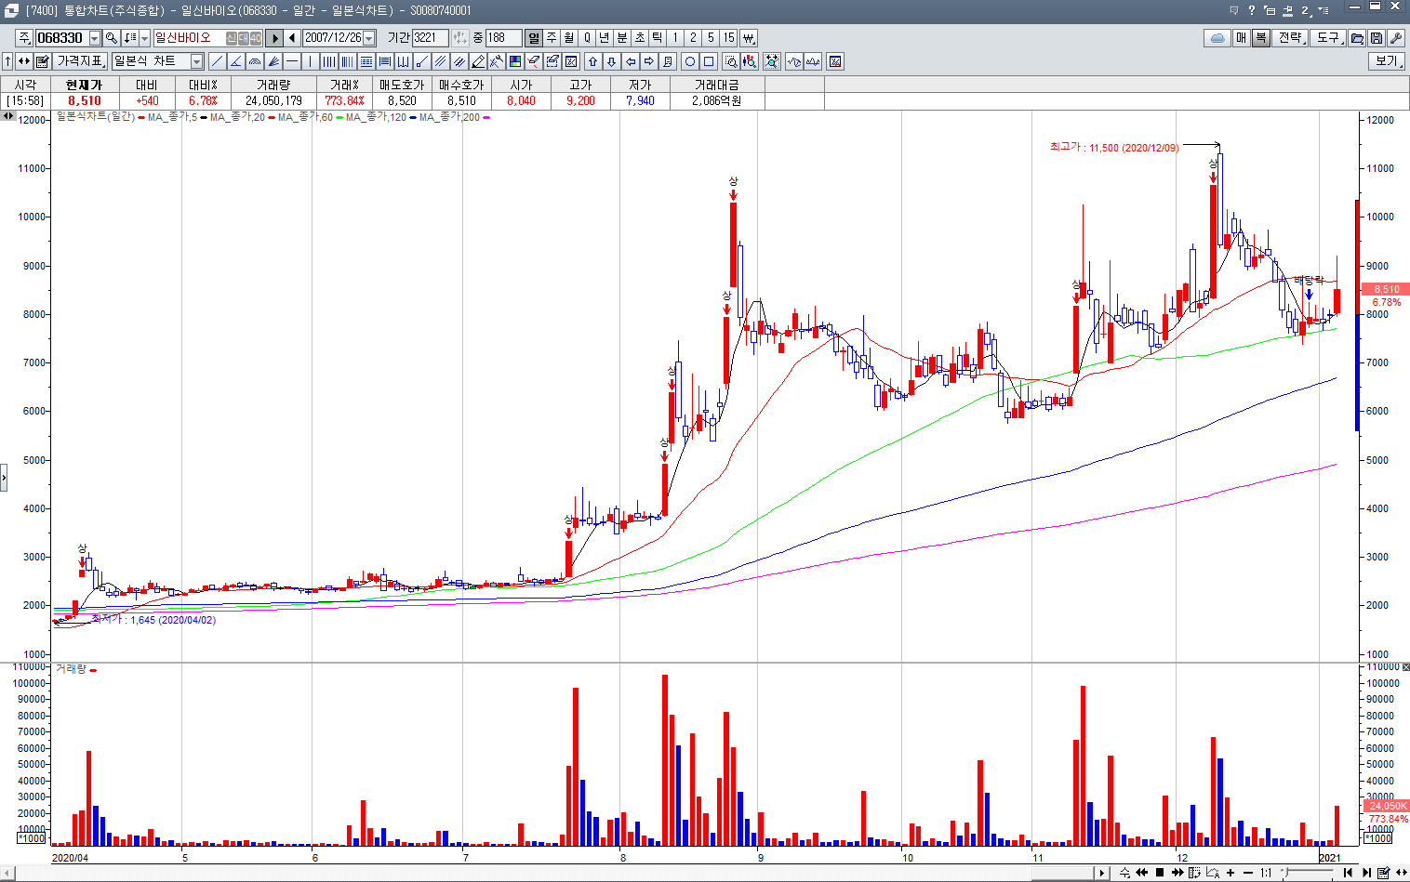1410x882 pixels.
Task: Jump to chart start with skip-first button
Action: (x=1348, y=873)
